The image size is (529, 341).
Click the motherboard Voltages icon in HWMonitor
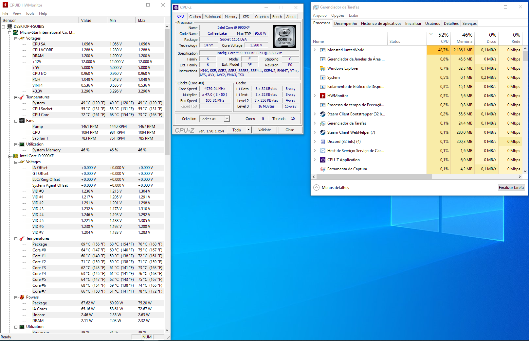tap(22, 38)
